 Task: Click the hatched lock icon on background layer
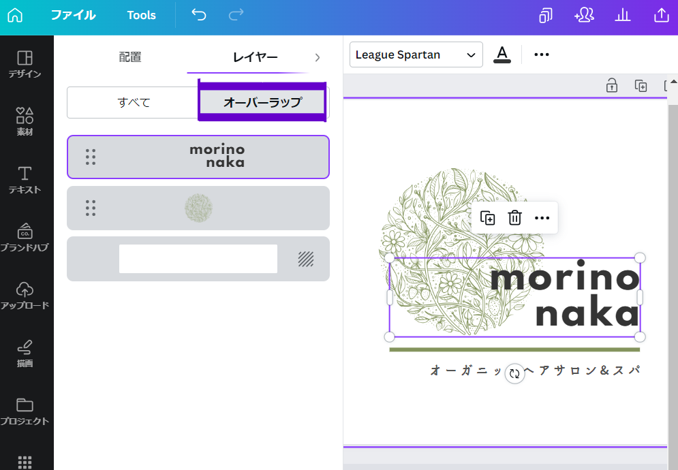(306, 259)
